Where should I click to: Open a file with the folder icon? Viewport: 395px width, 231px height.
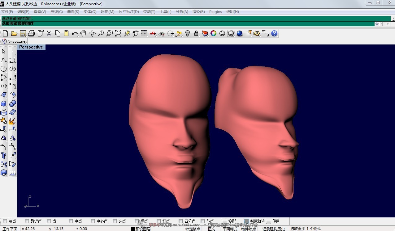tap(14, 33)
